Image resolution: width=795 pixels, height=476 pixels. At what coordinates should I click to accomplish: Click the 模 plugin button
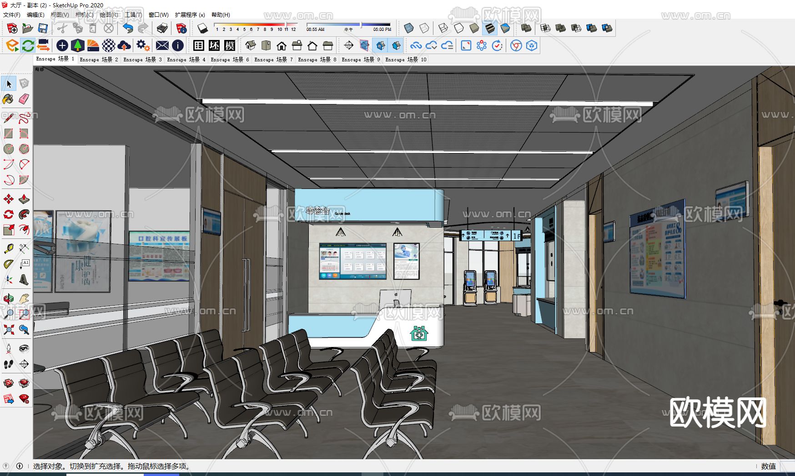point(230,45)
